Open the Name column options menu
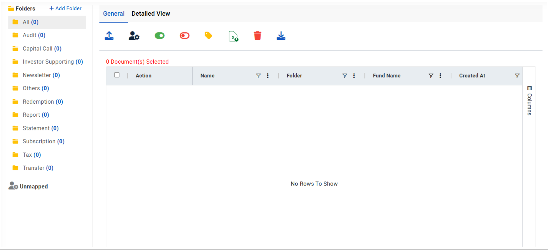548x250 pixels. click(268, 76)
